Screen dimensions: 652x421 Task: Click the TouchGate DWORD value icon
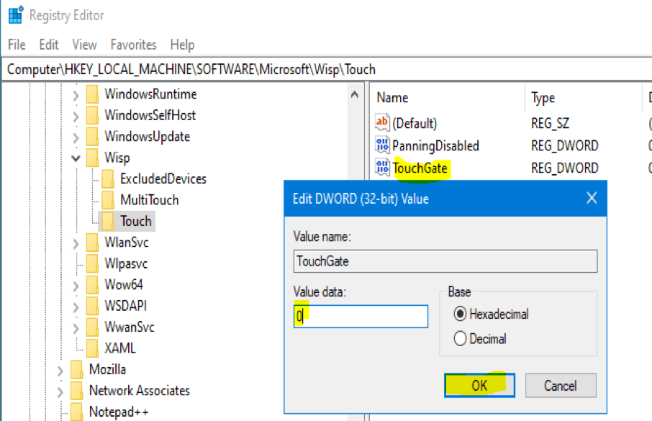(x=382, y=168)
